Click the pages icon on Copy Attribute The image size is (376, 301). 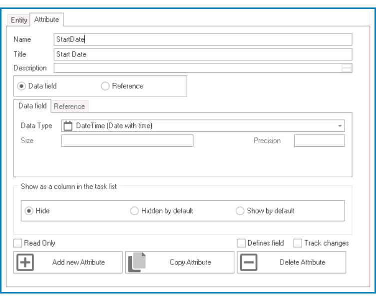137,262
